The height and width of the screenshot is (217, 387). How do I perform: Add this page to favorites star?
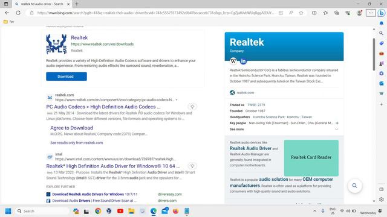coord(301,13)
